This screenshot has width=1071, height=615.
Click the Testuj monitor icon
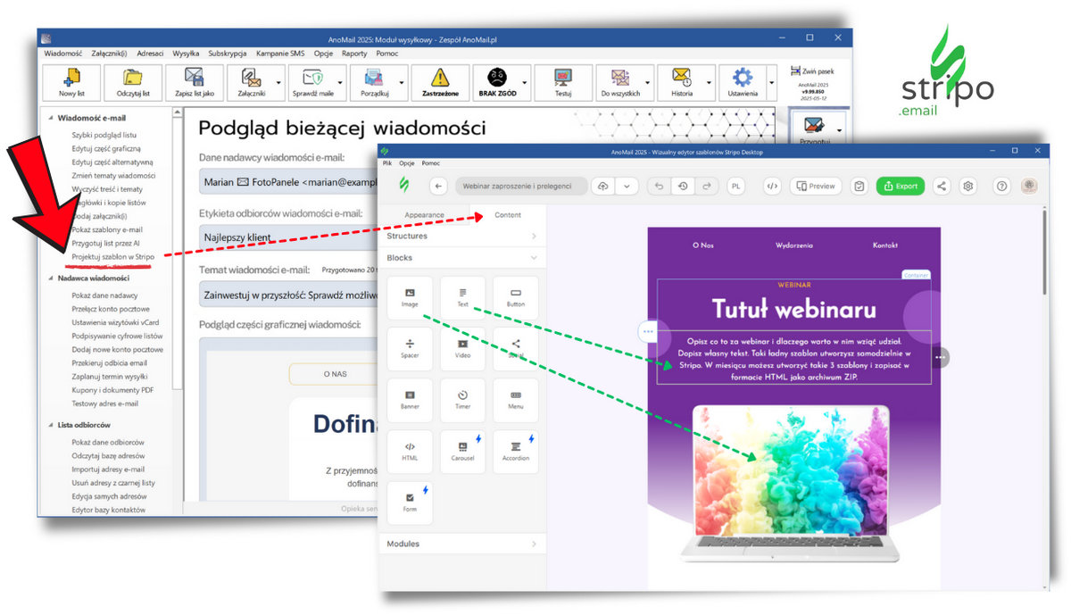click(563, 83)
